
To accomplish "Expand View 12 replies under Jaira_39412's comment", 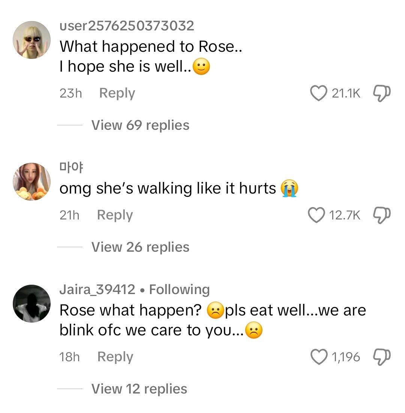I will pyautogui.click(x=139, y=389).
